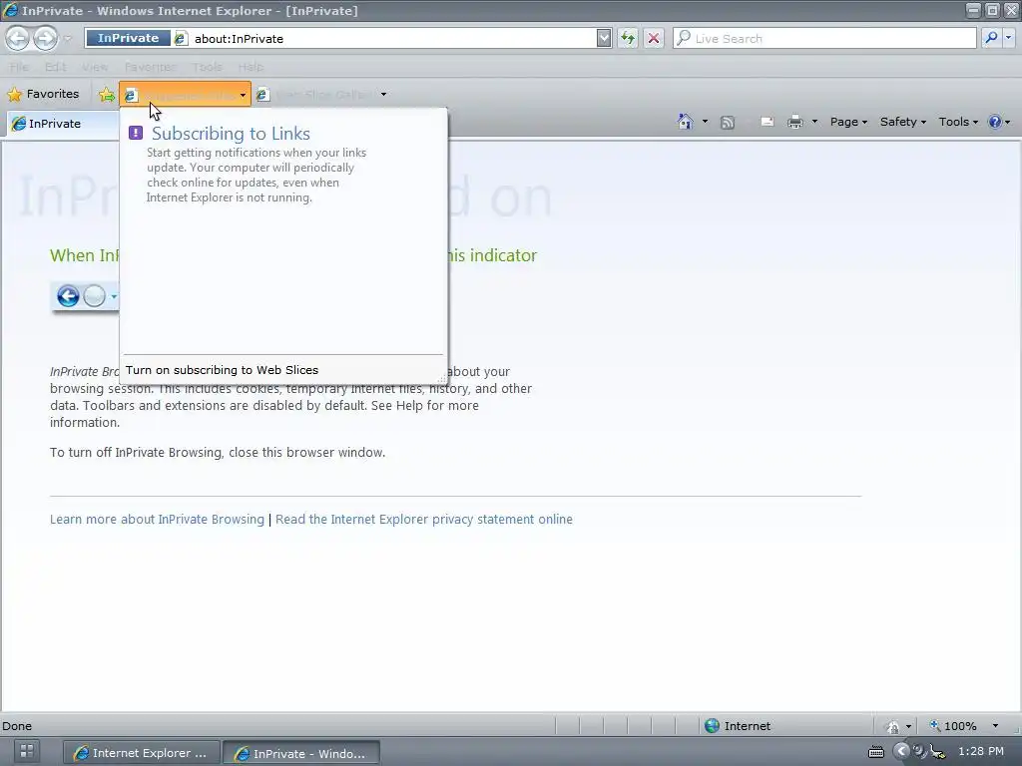This screenshot has width=1022, height=766.
Task: Open the Help menu
Action: [251, 67]
